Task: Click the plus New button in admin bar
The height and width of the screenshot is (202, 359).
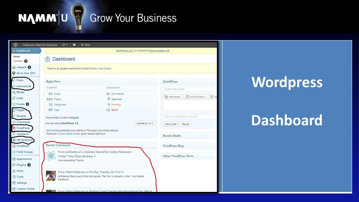Action: (x=86, y=45)
